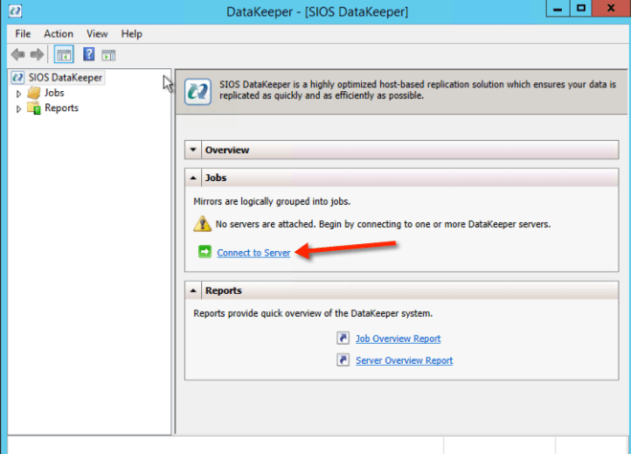The height and width of the screenshot is (454, 631).
Task: Open Help via the question-mark toolbar icon
Action: tap(89, 55)
